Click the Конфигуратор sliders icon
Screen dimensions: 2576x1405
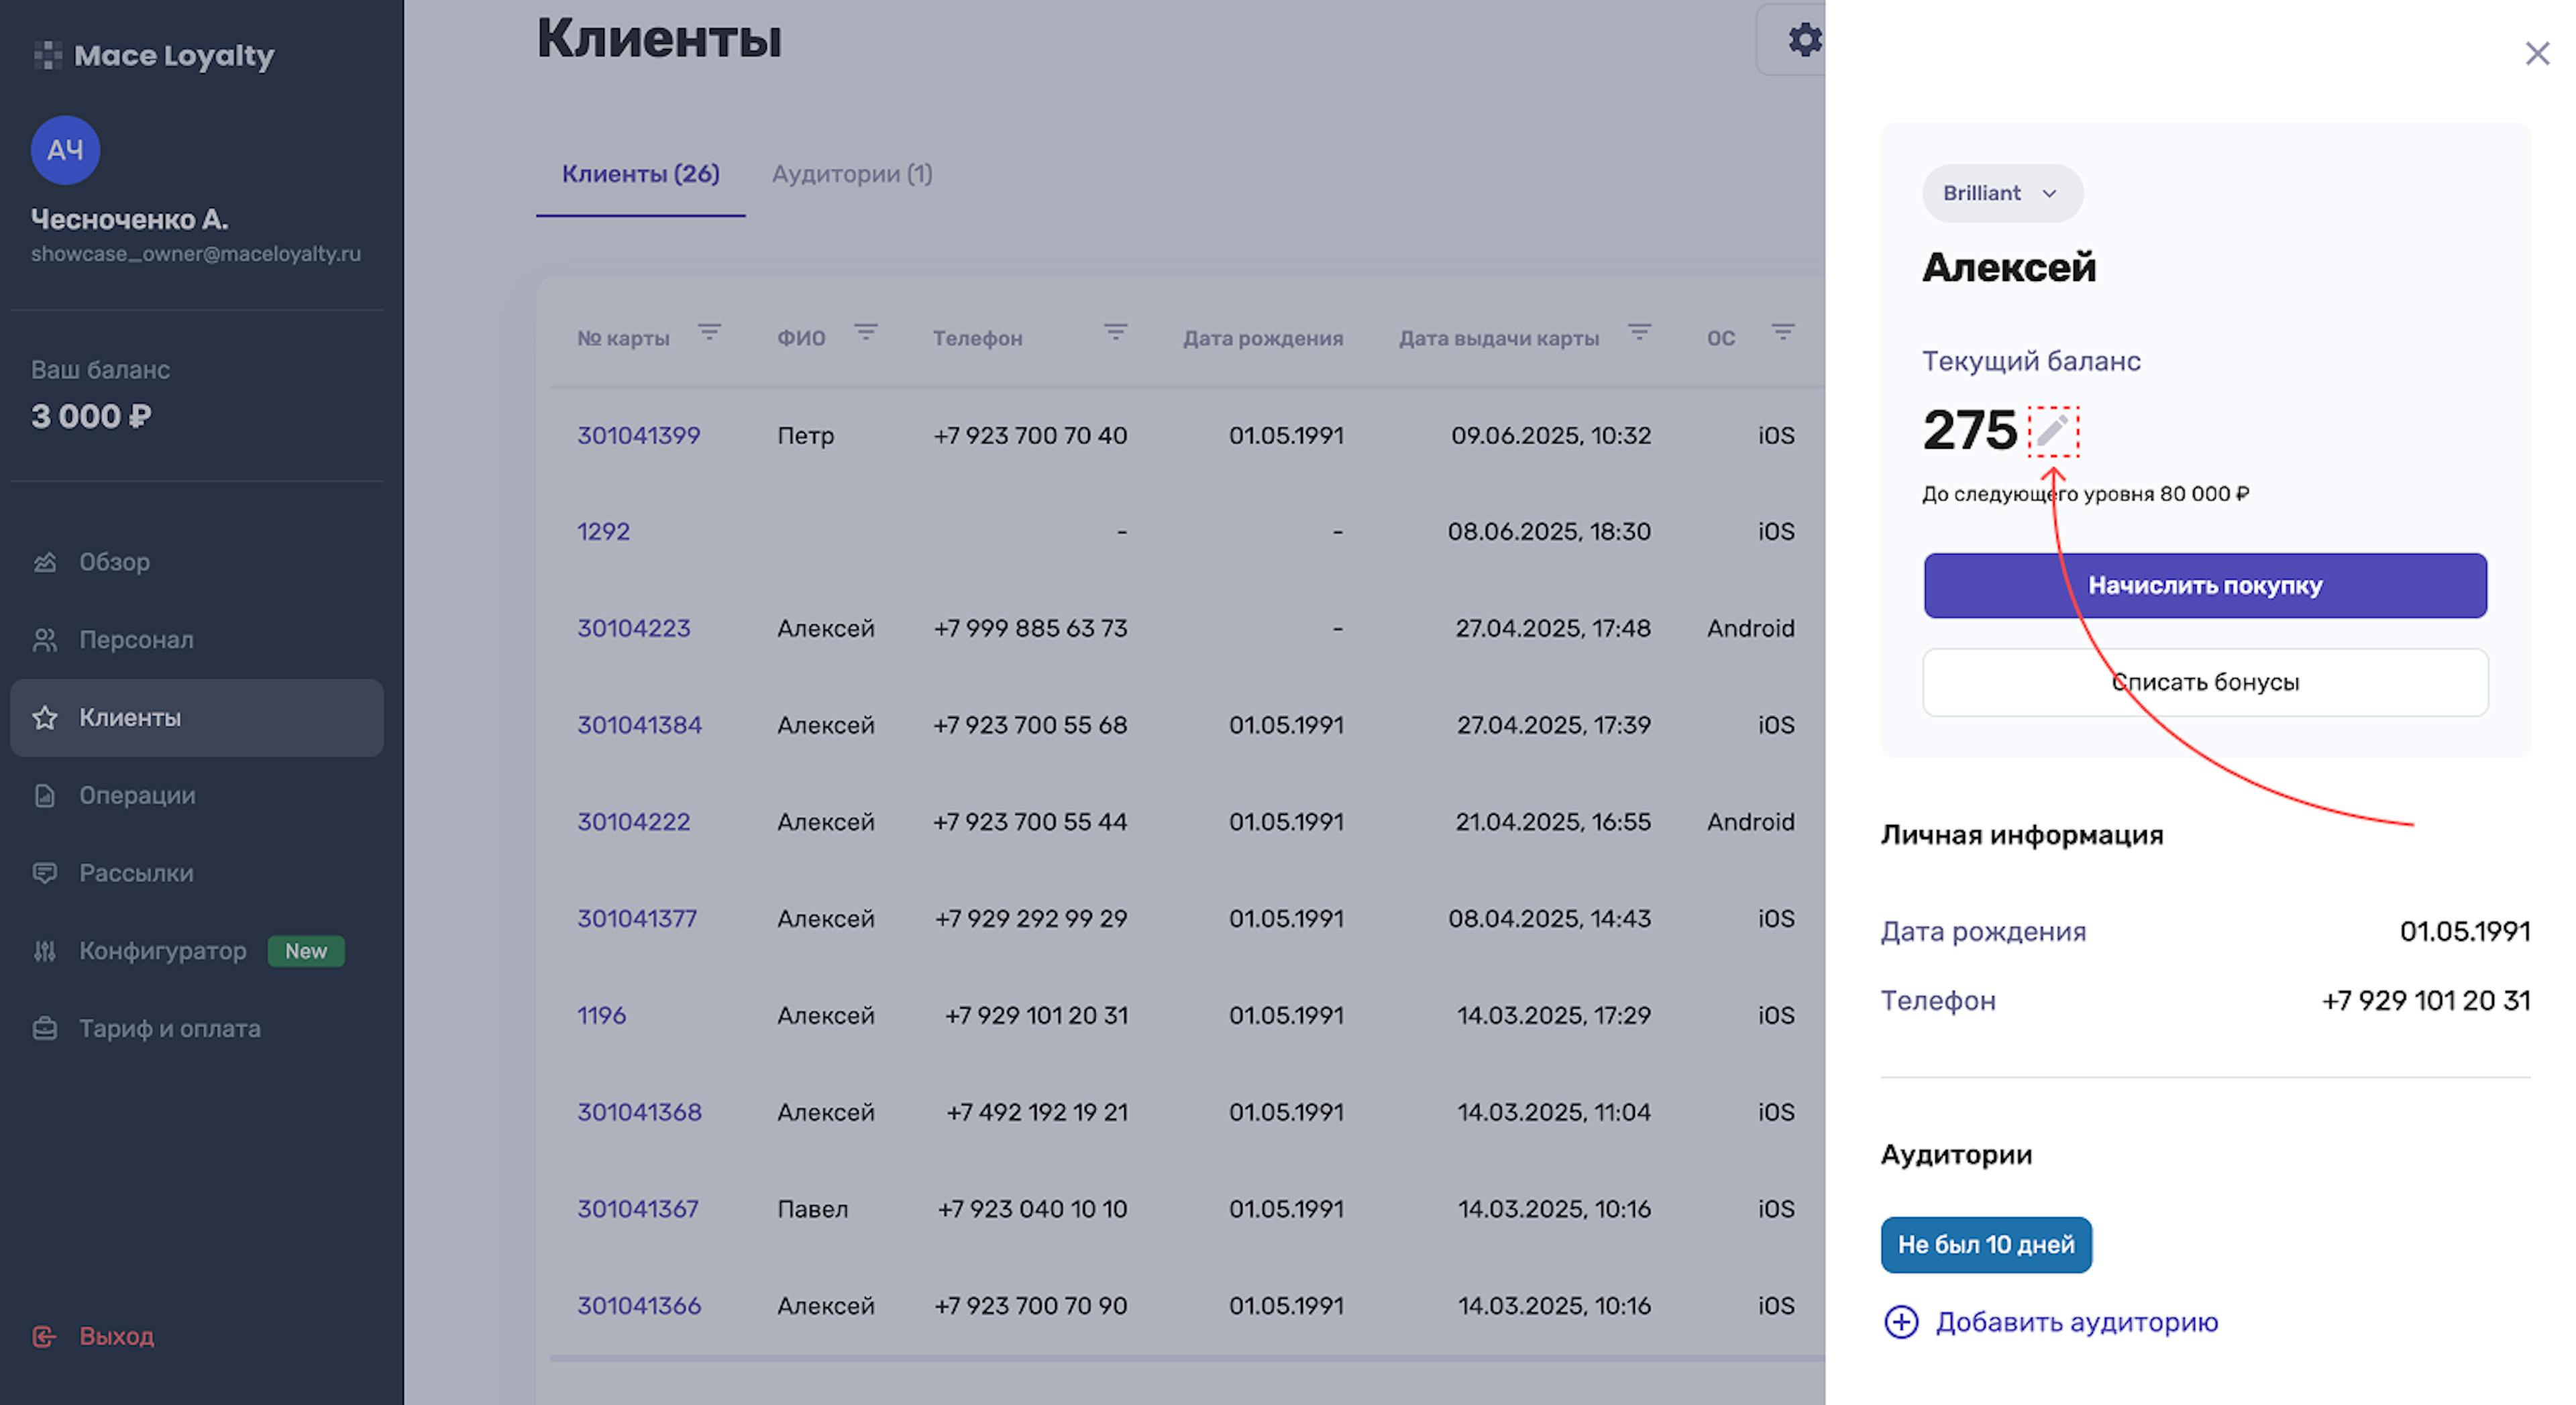(45, 951)
